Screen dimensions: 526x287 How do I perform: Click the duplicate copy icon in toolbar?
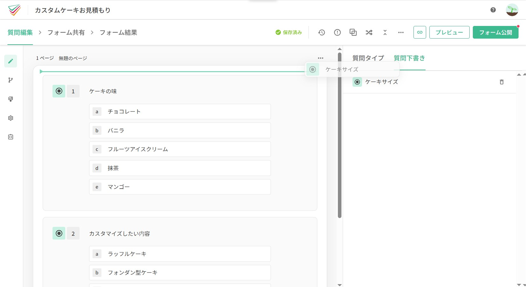pyautogui.click(x=353, y=32)
